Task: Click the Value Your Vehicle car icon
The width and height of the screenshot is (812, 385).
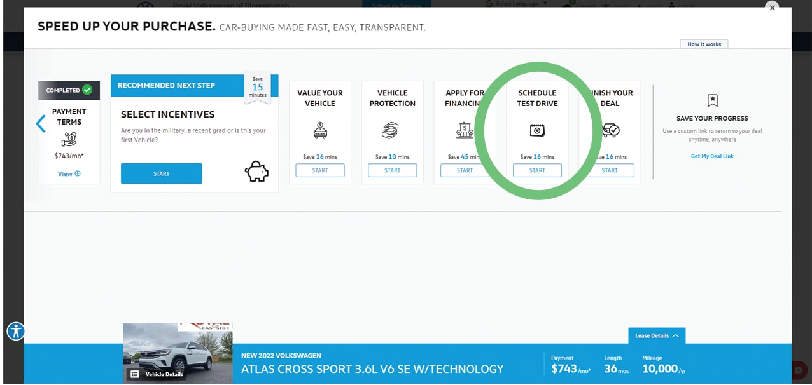Action: tap(320, 131)
